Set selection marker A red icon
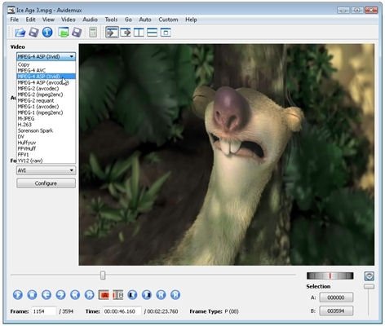385x326 pixels. 104,295
